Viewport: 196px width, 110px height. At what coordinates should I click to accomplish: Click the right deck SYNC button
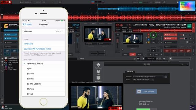click(x=140, y=54)
